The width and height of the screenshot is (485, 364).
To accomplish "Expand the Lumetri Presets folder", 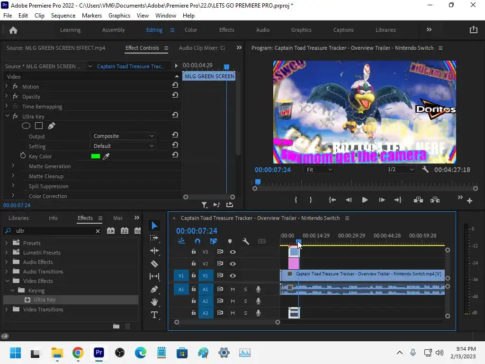I will click(7, 253).
